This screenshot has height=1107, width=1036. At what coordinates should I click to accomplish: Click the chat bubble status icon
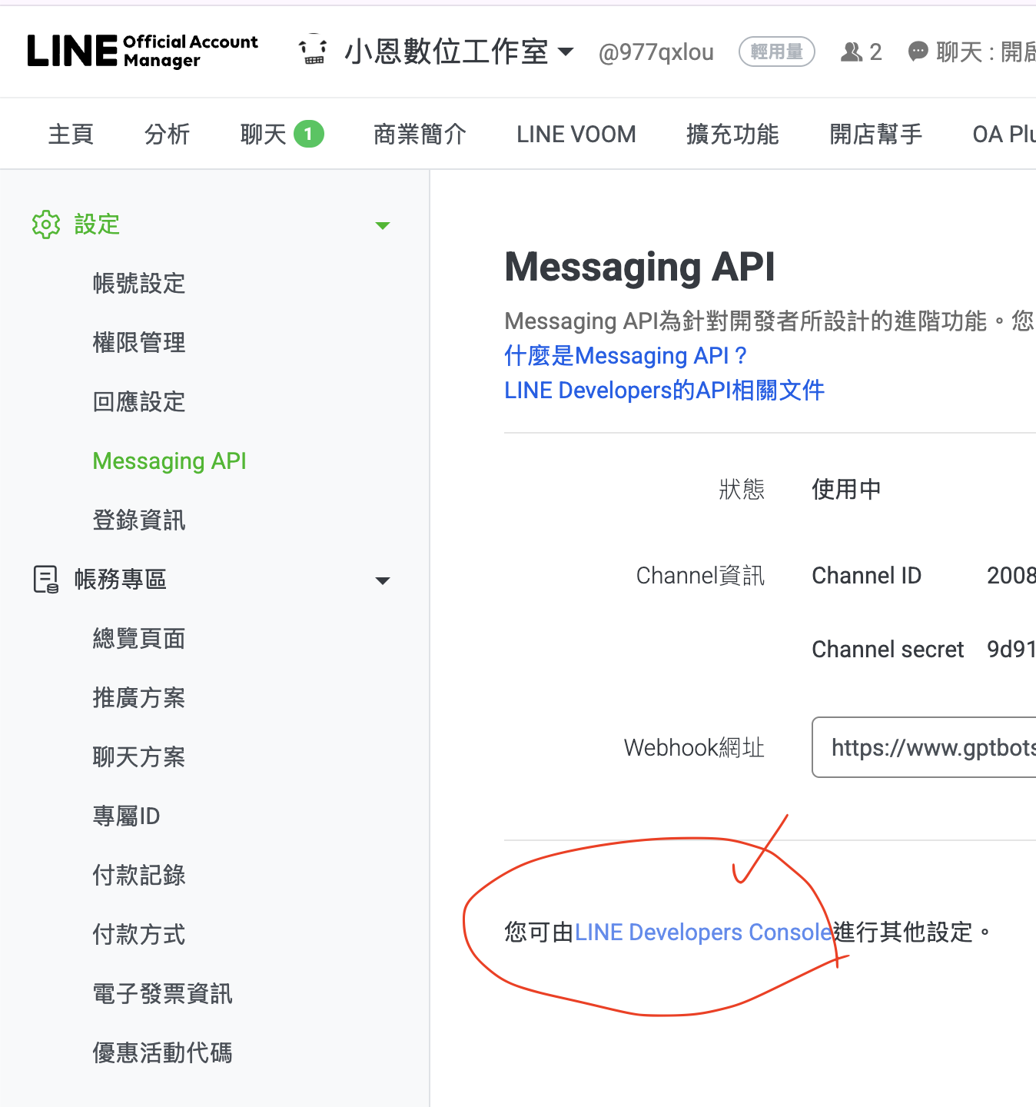918,52
